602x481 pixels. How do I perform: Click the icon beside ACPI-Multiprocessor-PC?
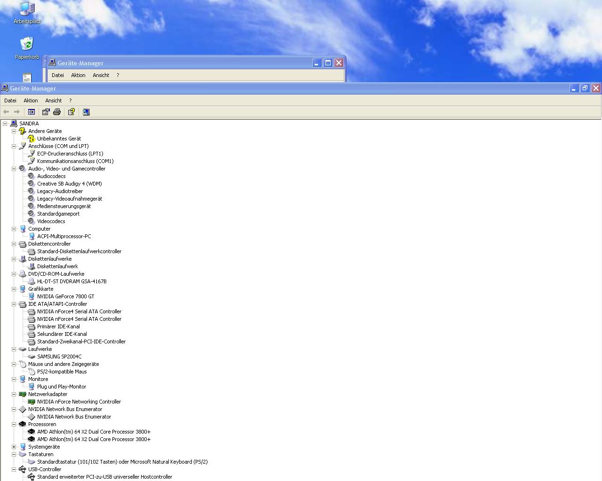(32, 236)
